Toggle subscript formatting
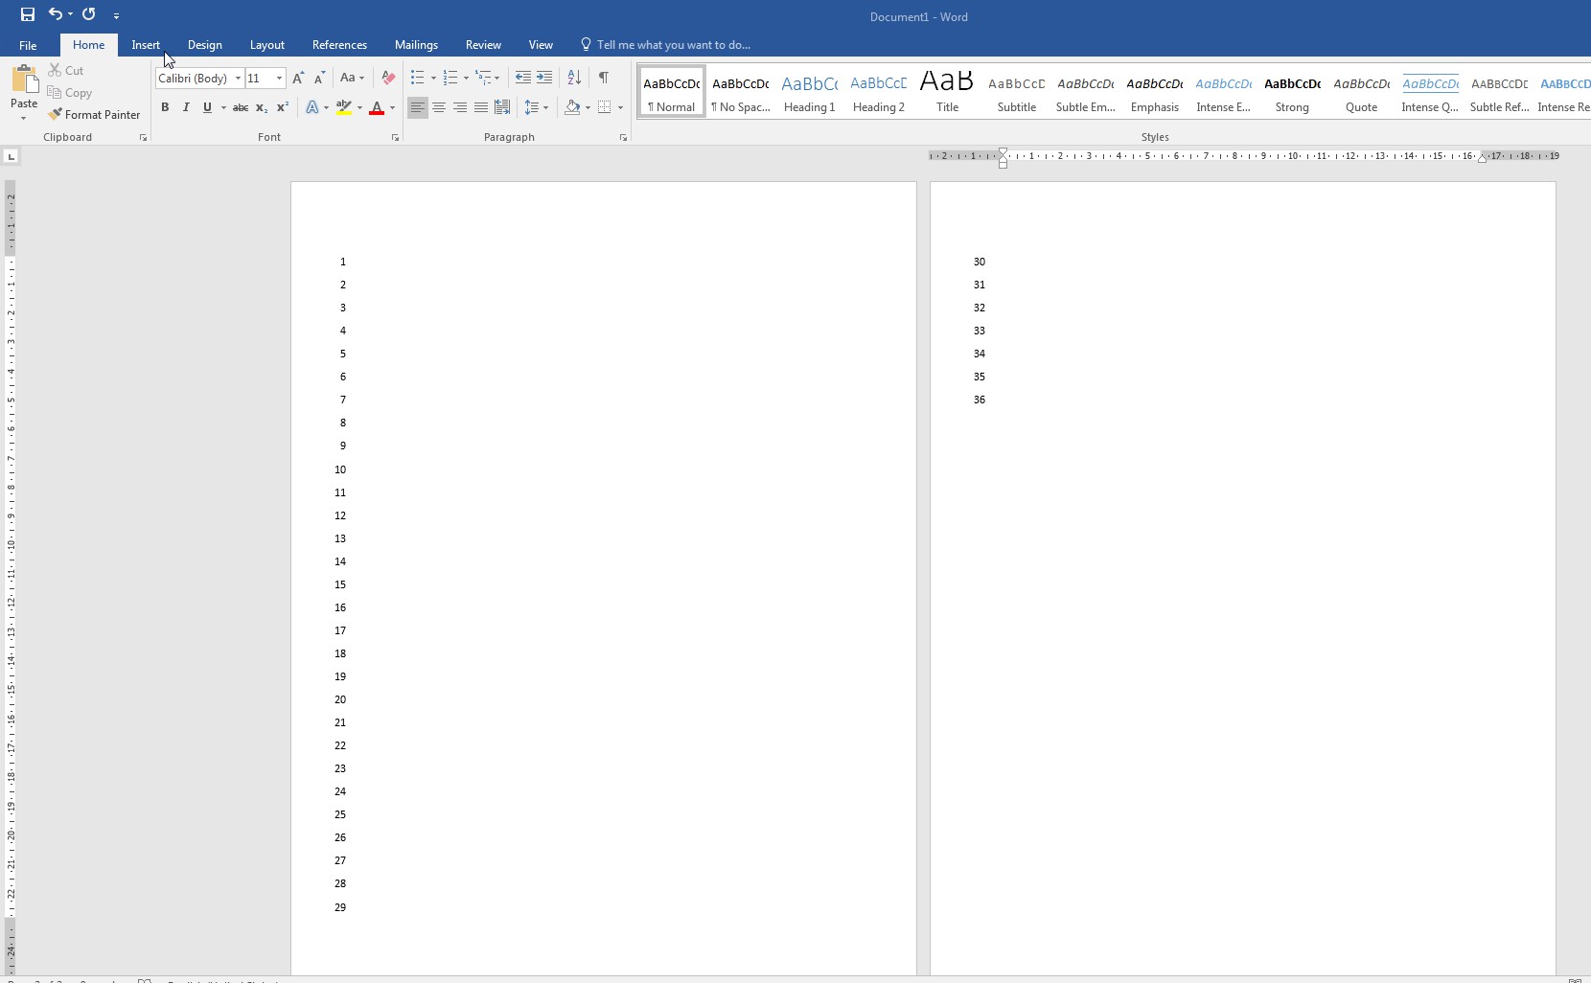Viewport: 1591px width, 983px height. (x=262, y=107)
